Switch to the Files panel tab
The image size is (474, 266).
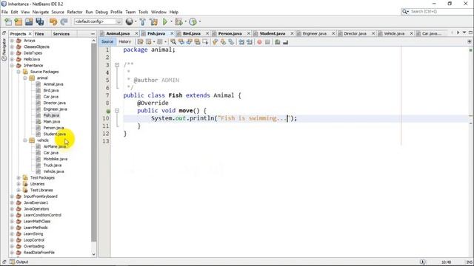(39, 34)
